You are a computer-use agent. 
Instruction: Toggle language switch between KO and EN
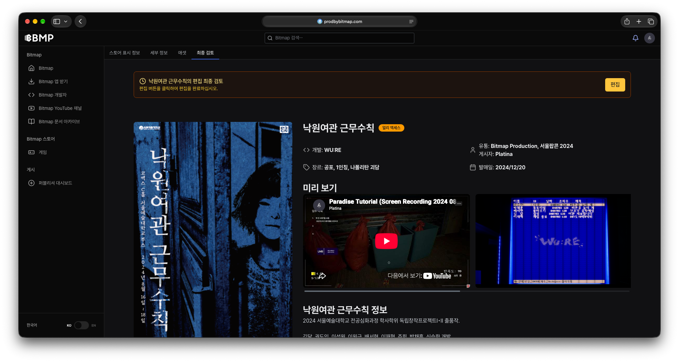tap(81, 325)
